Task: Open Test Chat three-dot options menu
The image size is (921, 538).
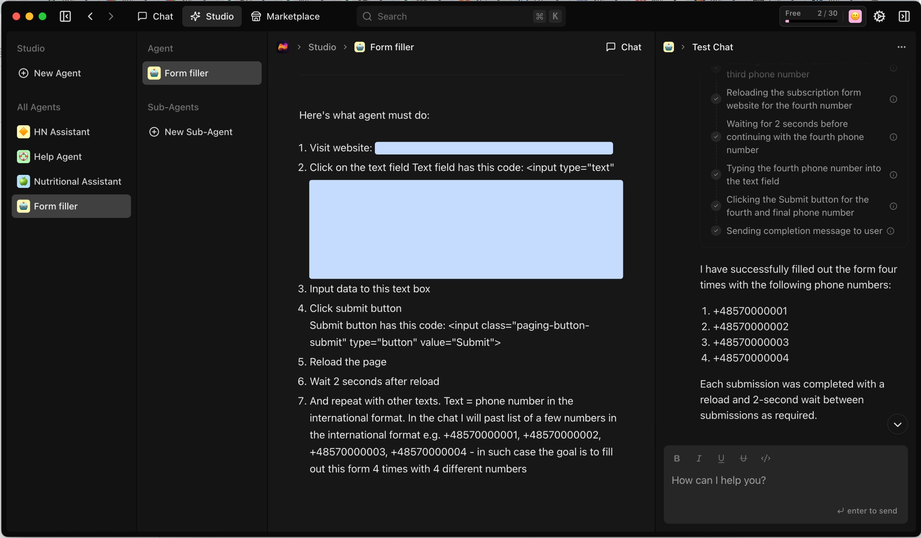Action: click(x=901, y=47)
